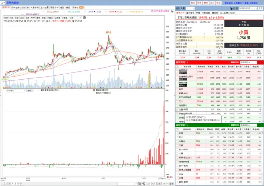
Task: Tick checkbox for 美商高盛 row
Action: pyautogui.click(x=177, y=72)
